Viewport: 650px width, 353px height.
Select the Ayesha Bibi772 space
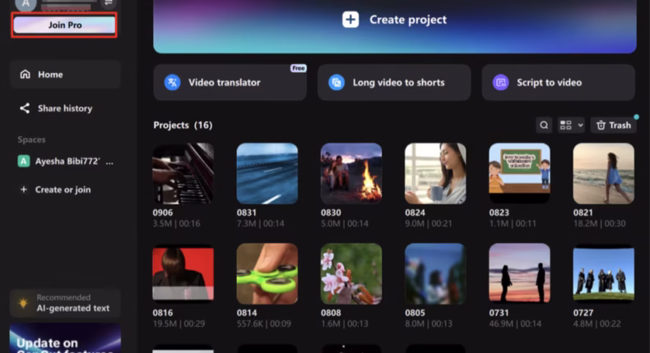point(65,161)
